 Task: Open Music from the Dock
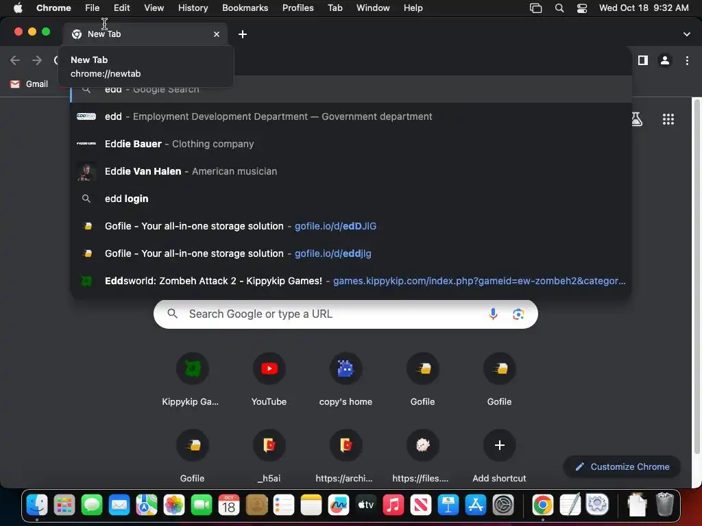(393, 505)
